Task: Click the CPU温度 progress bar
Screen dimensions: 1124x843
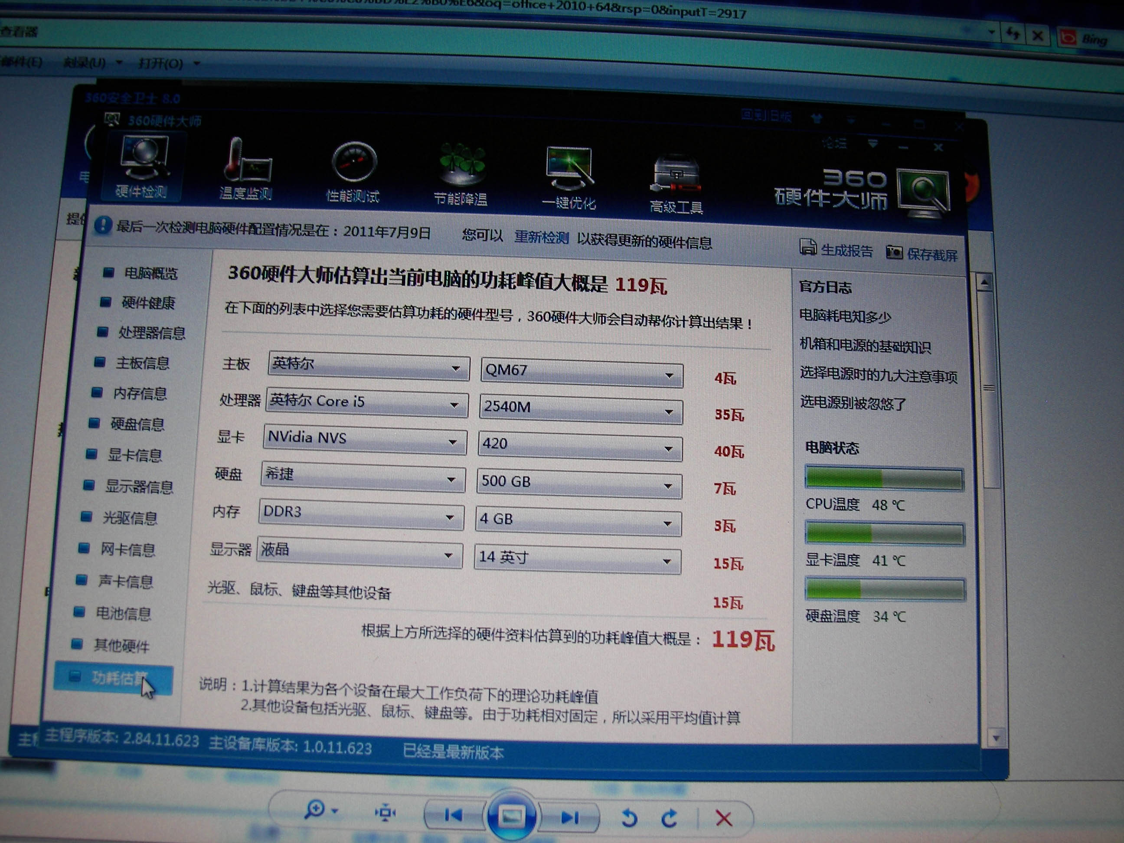Action: [884, 479]
